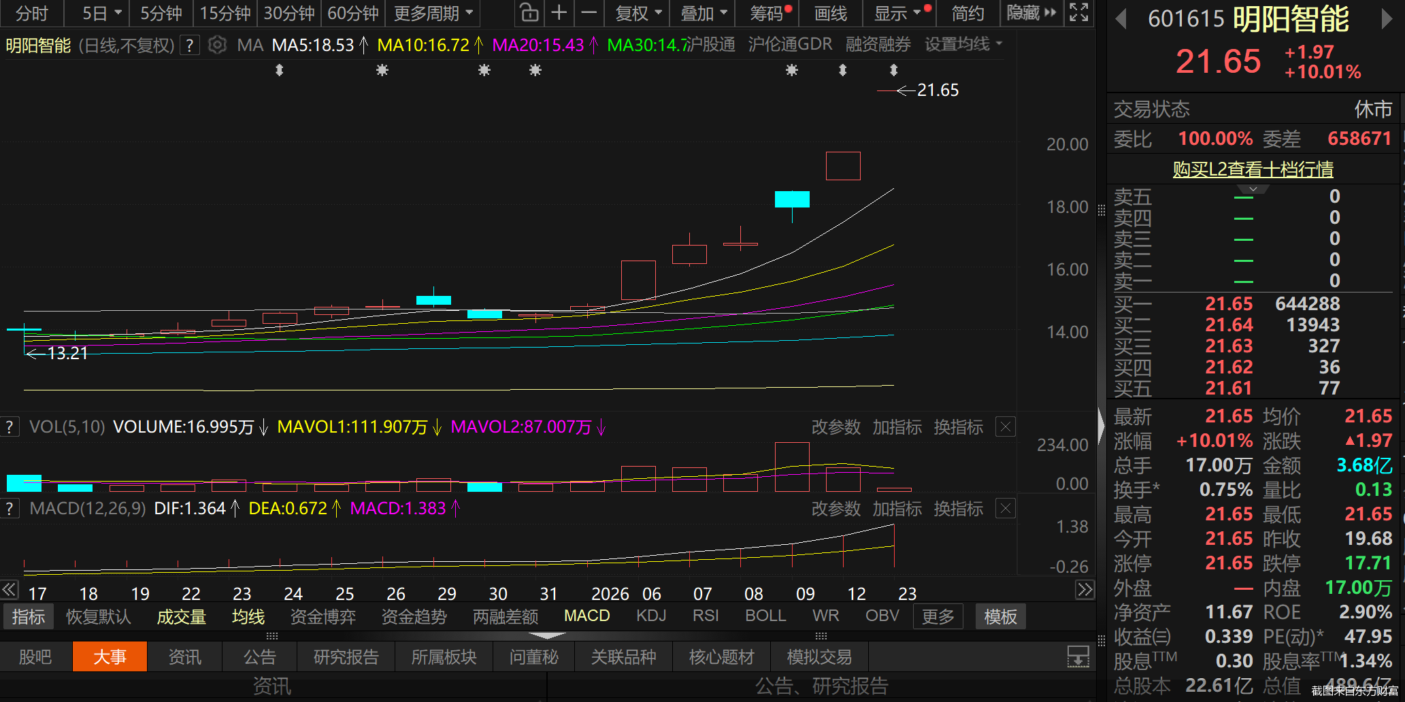Click the 模板 template button
This screenshot has width=1405, height=702.
[x=1000, y=617]
